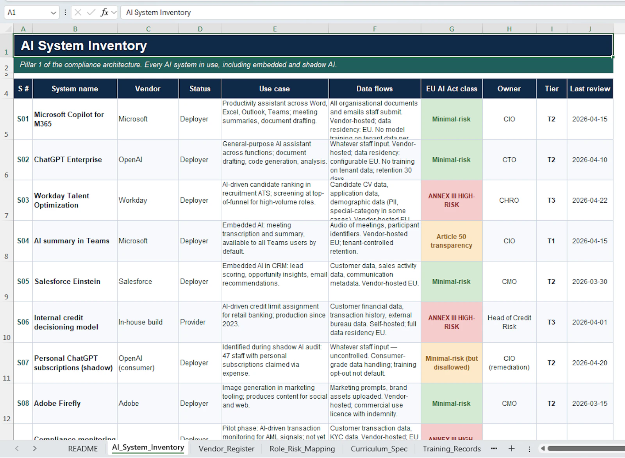Click the In-house build vendor cell
Screen dimensions: 625x458
click(x=148, y=322)
